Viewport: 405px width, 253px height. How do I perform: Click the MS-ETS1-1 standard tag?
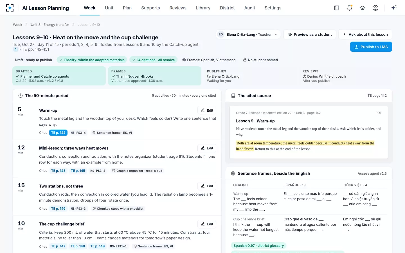[x=118, y=246]
